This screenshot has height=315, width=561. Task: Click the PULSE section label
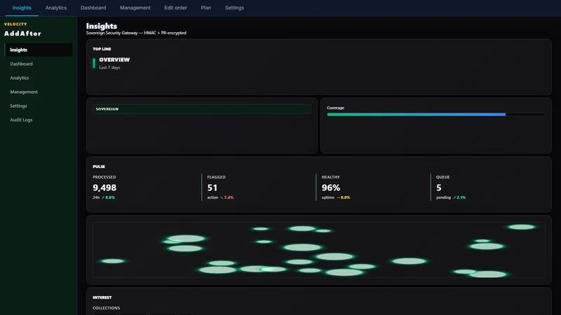(99, 167)
